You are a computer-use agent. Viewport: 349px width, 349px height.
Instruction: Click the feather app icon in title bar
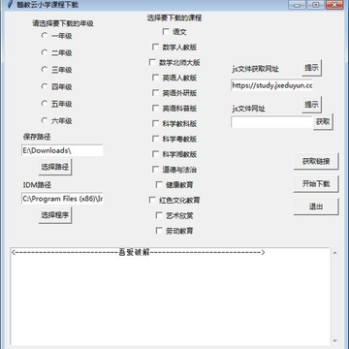[10, 5]
